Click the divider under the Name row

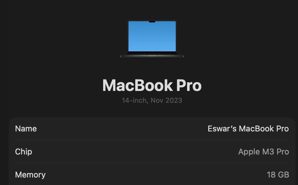pyautogui.click(x=152, y=140)
